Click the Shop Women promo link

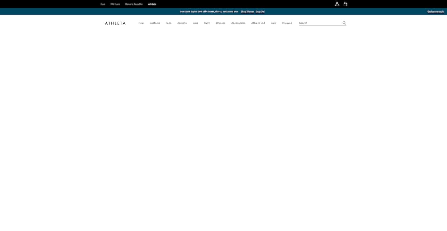pyautogui.click(x=248, y=12)
